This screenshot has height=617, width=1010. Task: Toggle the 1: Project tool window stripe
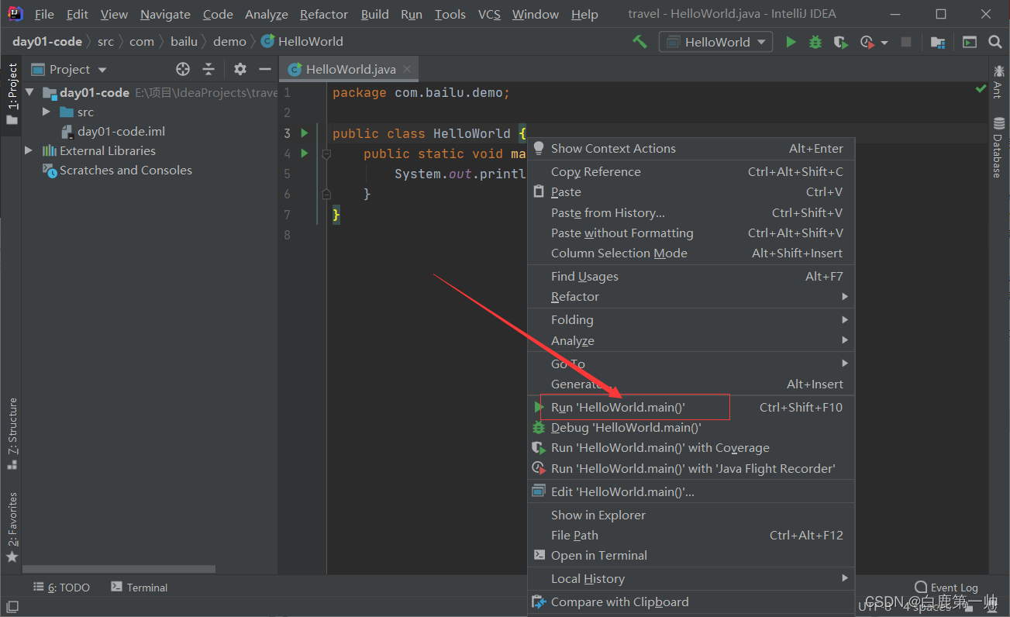click(12, 95)
